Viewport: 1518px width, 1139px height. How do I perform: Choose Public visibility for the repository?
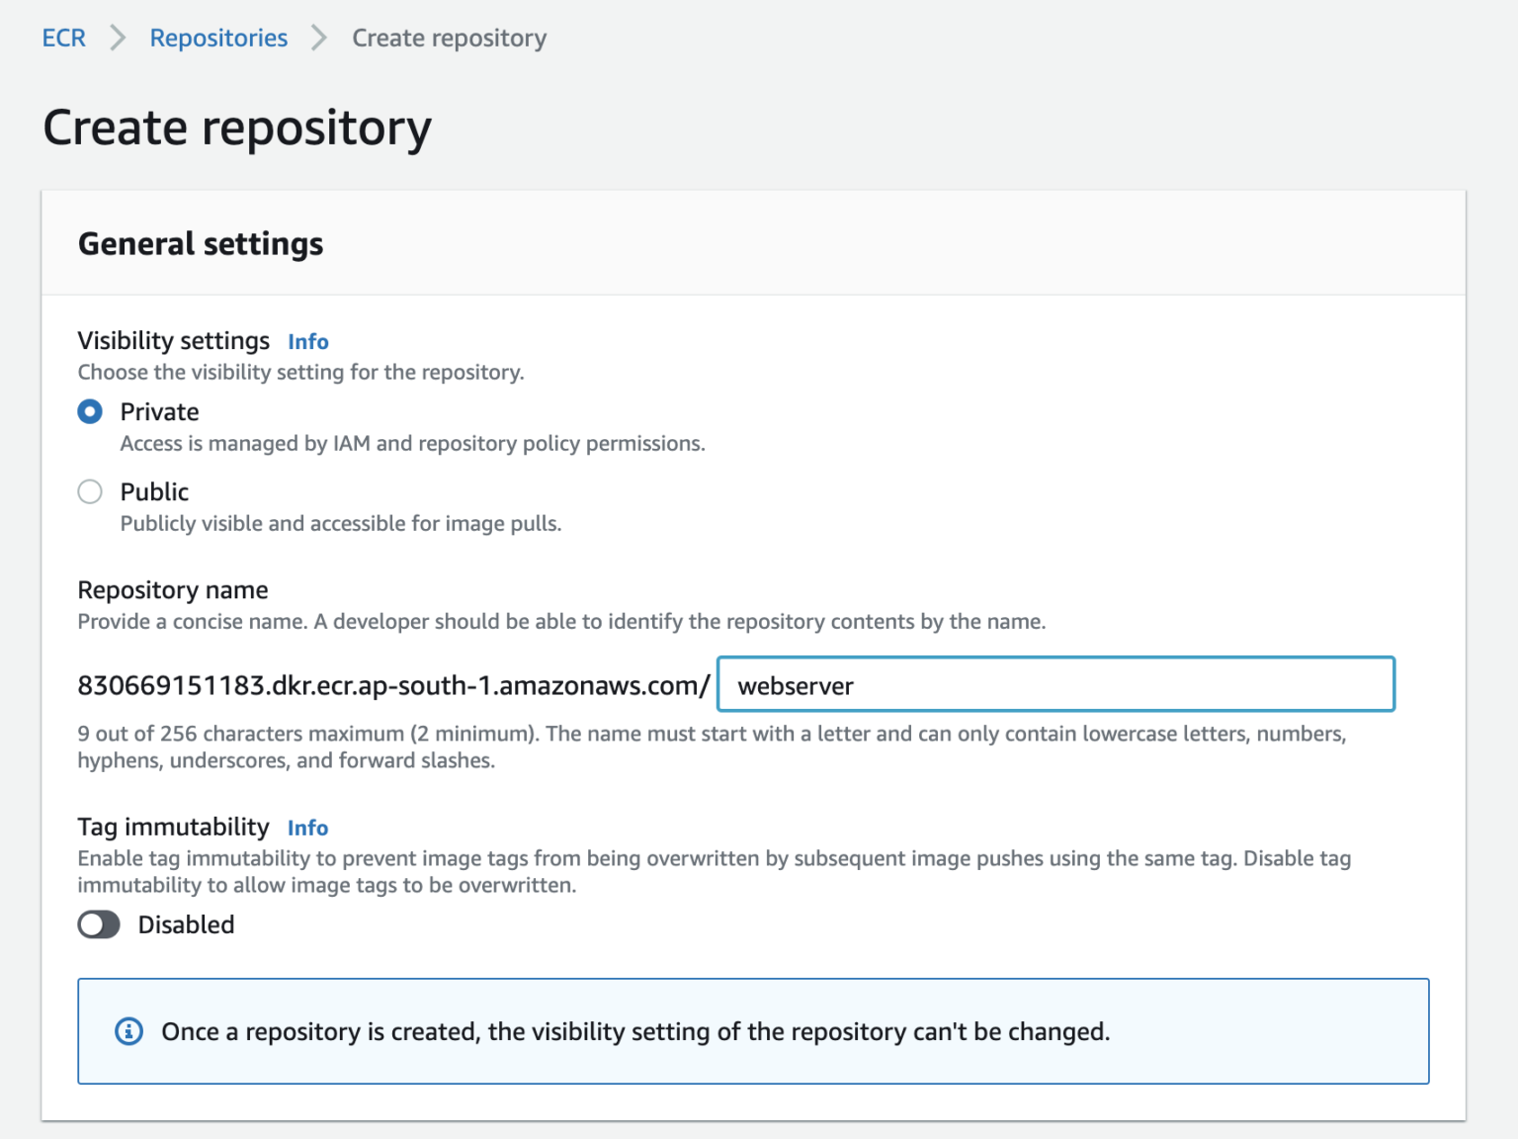coord(89,491)
